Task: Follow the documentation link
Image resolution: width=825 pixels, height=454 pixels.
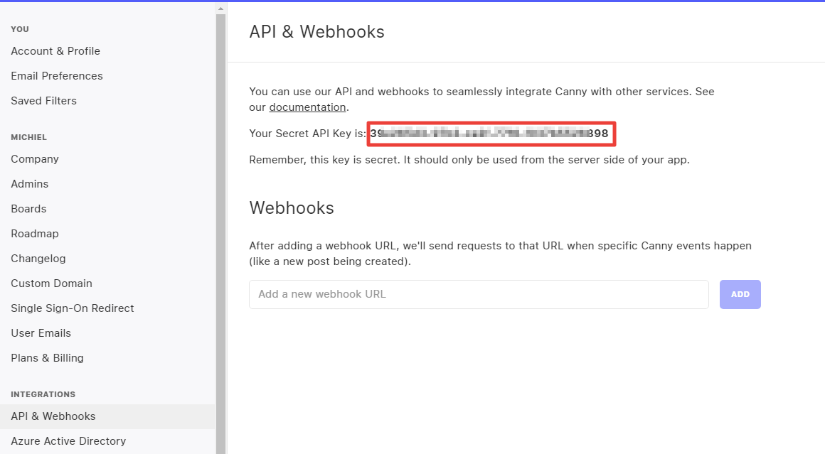Action: pyautogui.click(x=307, y=107)
